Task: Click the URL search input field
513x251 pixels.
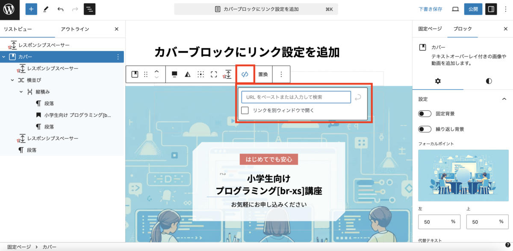Action: (x=295, y=97)
